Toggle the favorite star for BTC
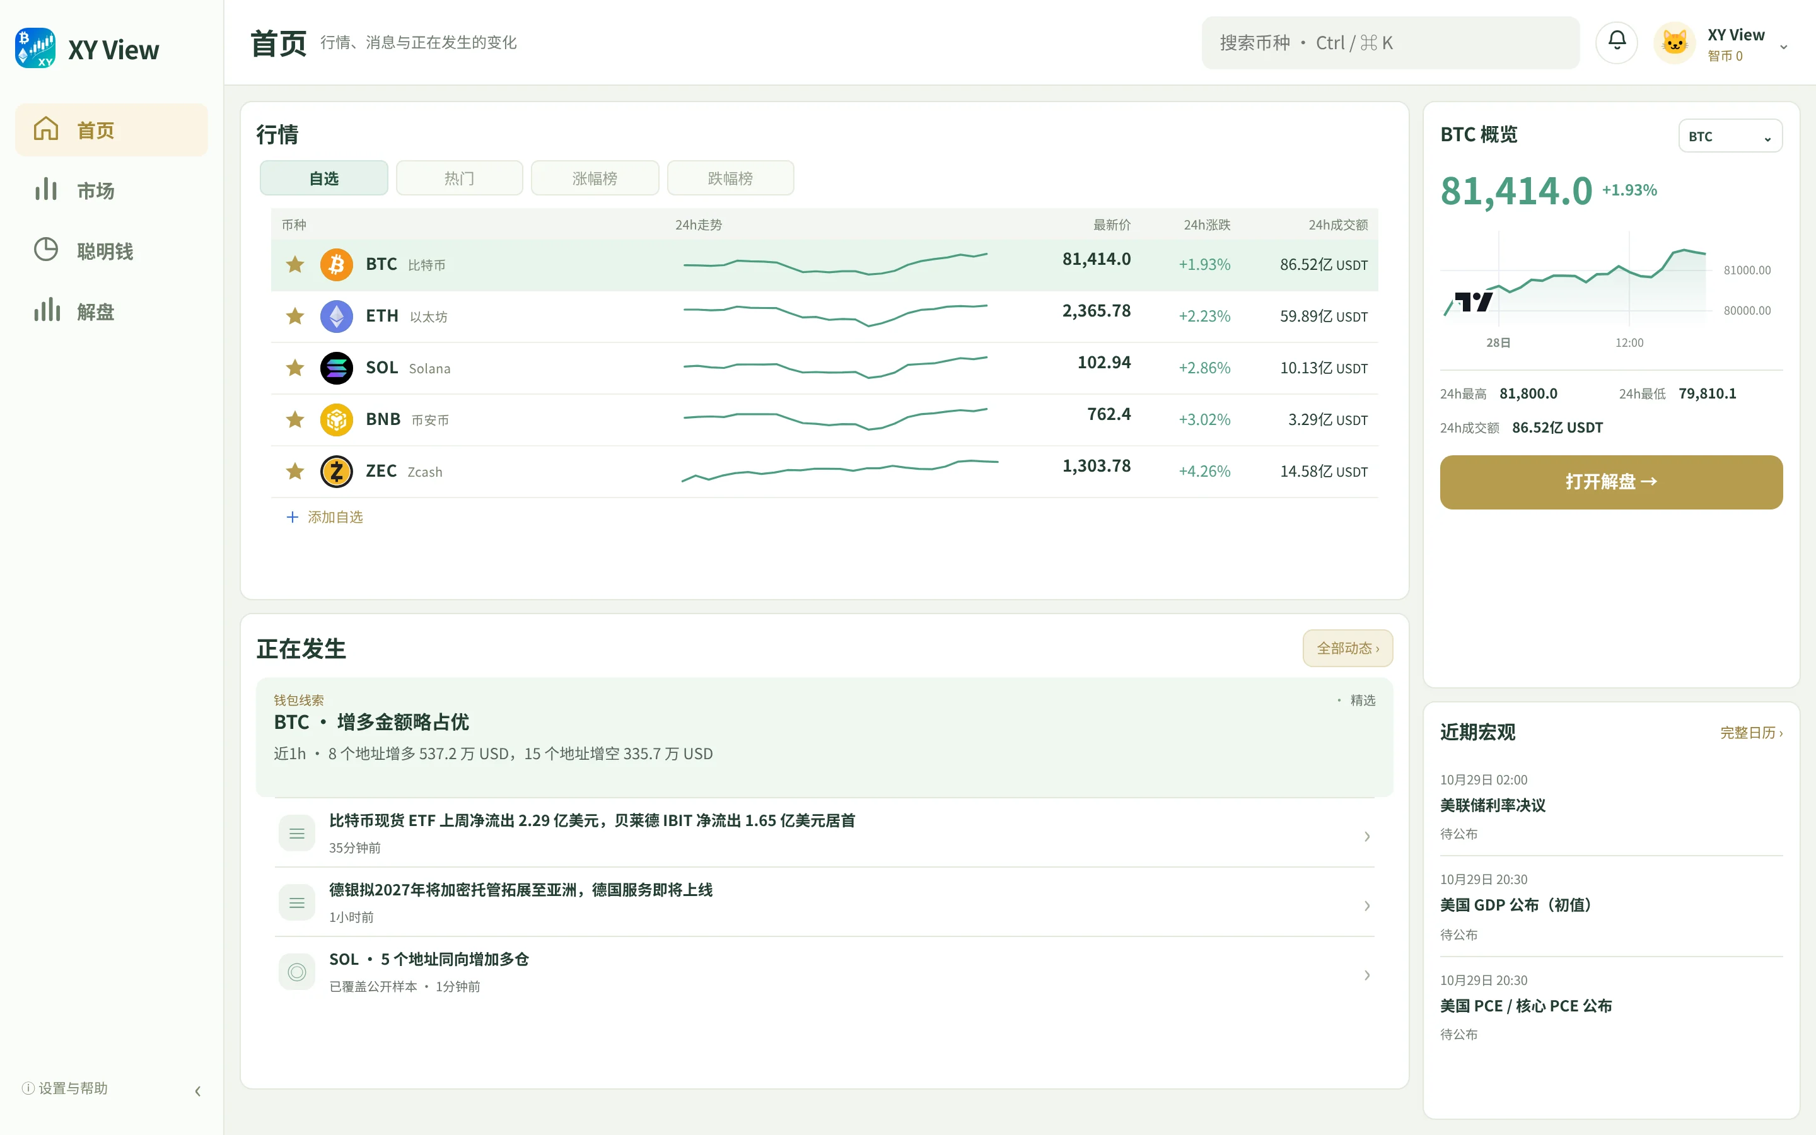1816x1135 pixels. 295,264
